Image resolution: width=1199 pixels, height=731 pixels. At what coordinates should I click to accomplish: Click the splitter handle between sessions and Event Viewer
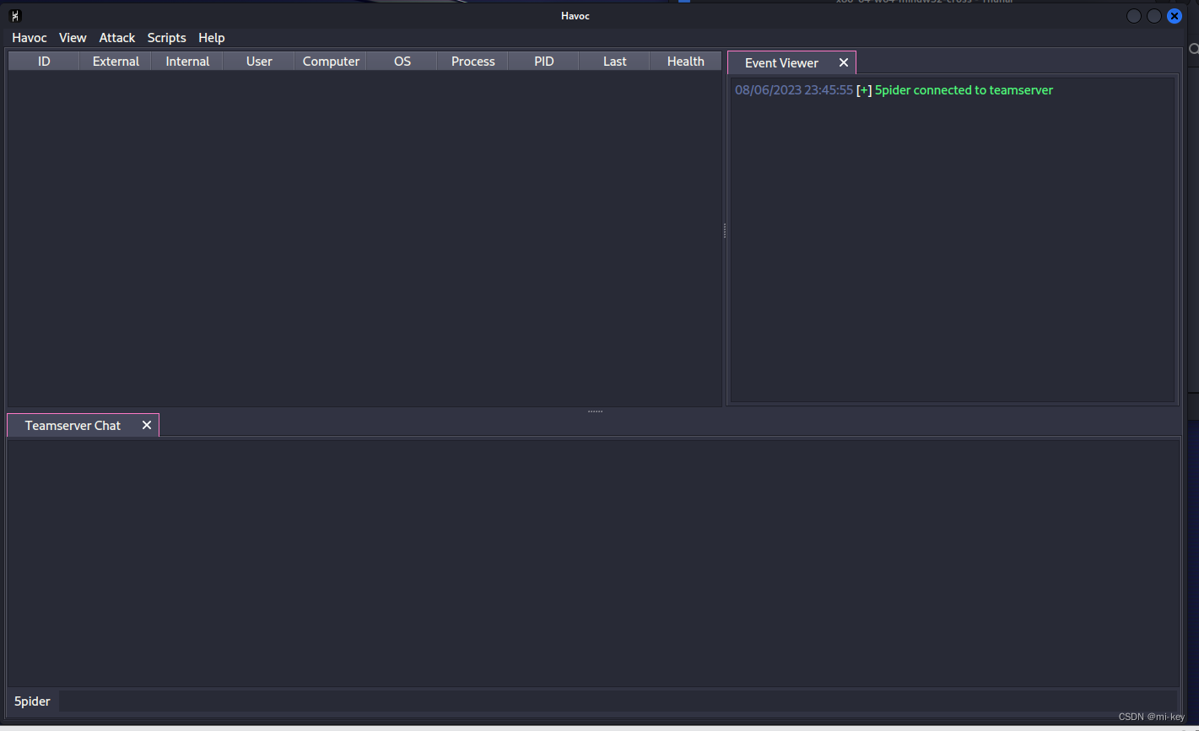coord(725,231)
